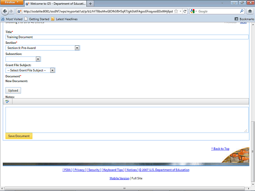Screen dimensions: 255x191
Task: Open the browser home page icon
Action: (x=250, y=11)
